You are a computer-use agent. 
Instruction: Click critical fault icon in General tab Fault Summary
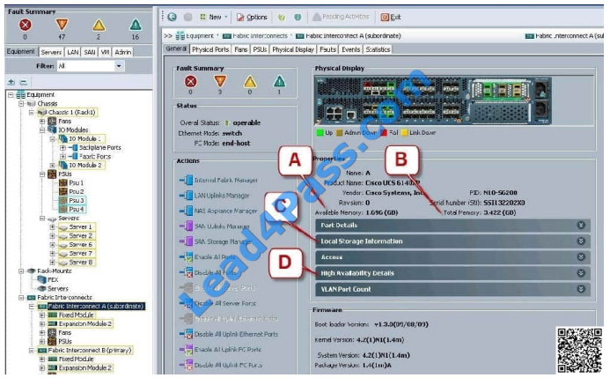tap(190, 82)
